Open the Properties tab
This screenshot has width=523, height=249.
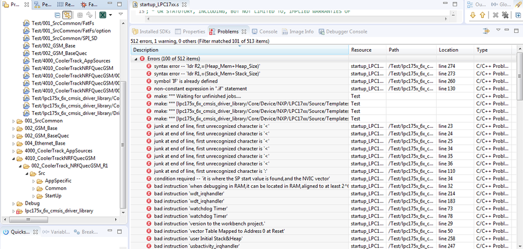(190, 32)
